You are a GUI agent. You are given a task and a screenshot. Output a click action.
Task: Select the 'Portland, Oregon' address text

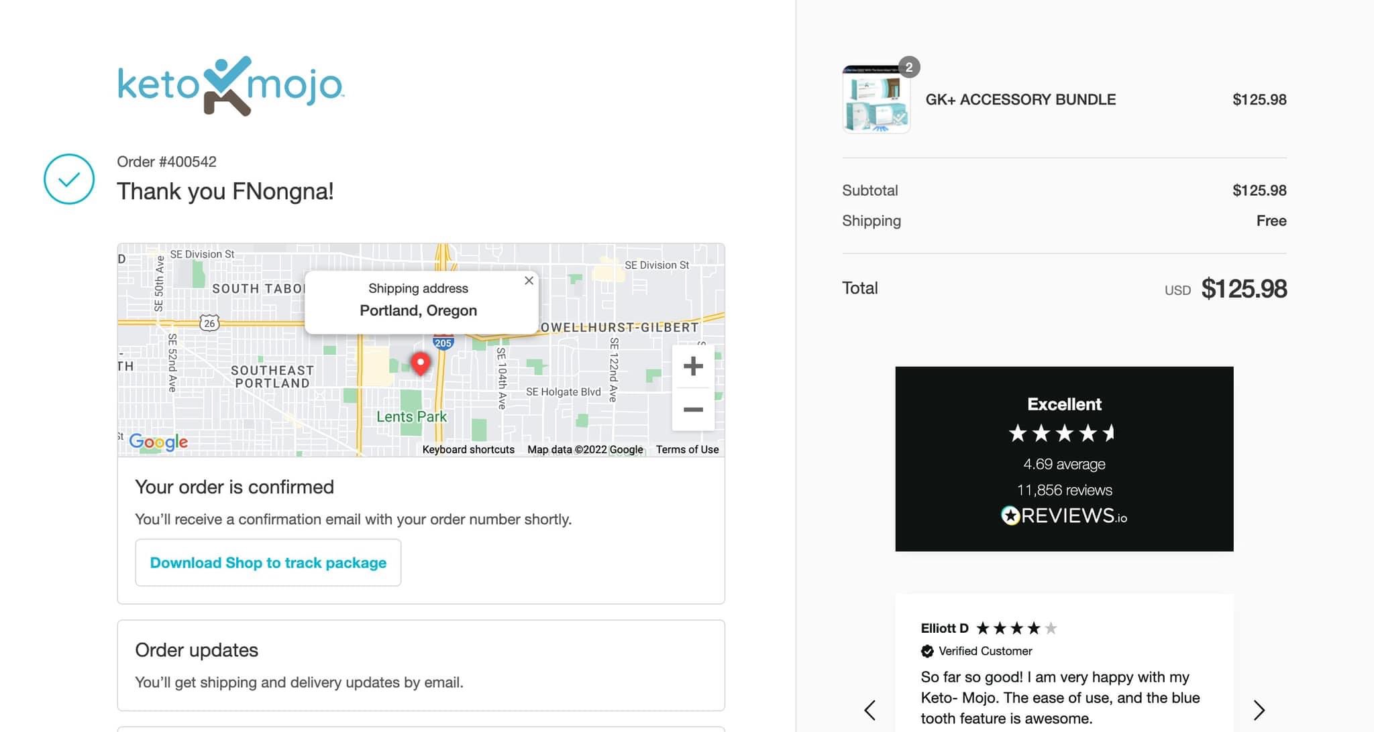coord(418,310)
